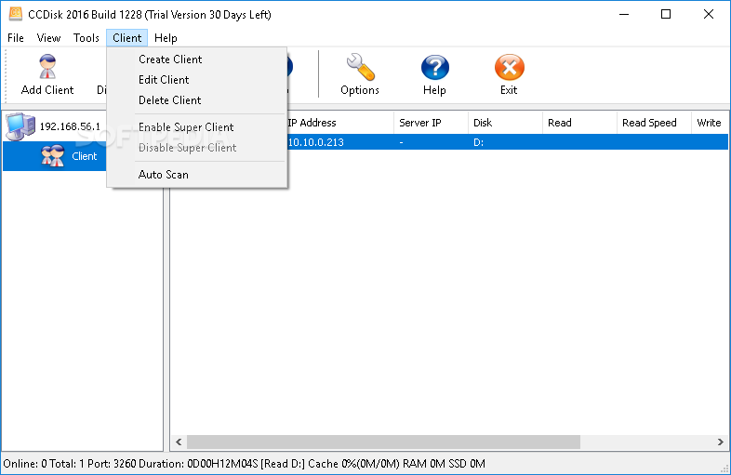Click the D: disk cell in row

click(x=478, y=142)
